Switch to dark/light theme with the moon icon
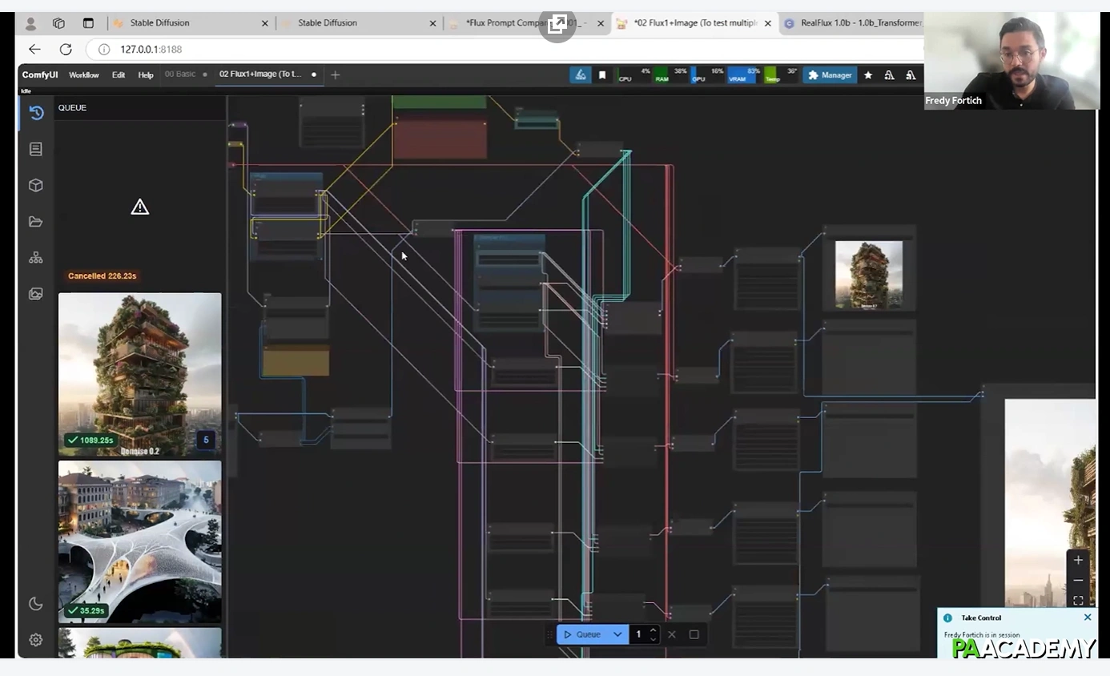 click(35, 603)
